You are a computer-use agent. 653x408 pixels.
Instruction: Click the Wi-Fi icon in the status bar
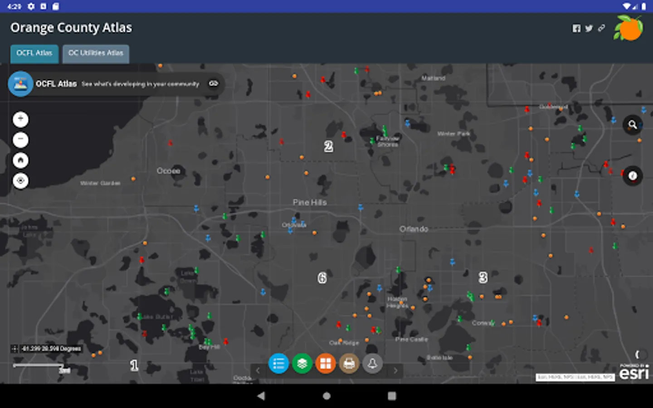point(627,6)
